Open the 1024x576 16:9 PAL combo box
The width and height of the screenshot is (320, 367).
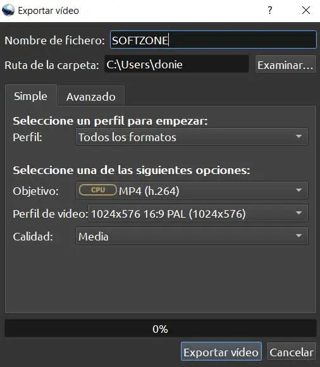198,213
